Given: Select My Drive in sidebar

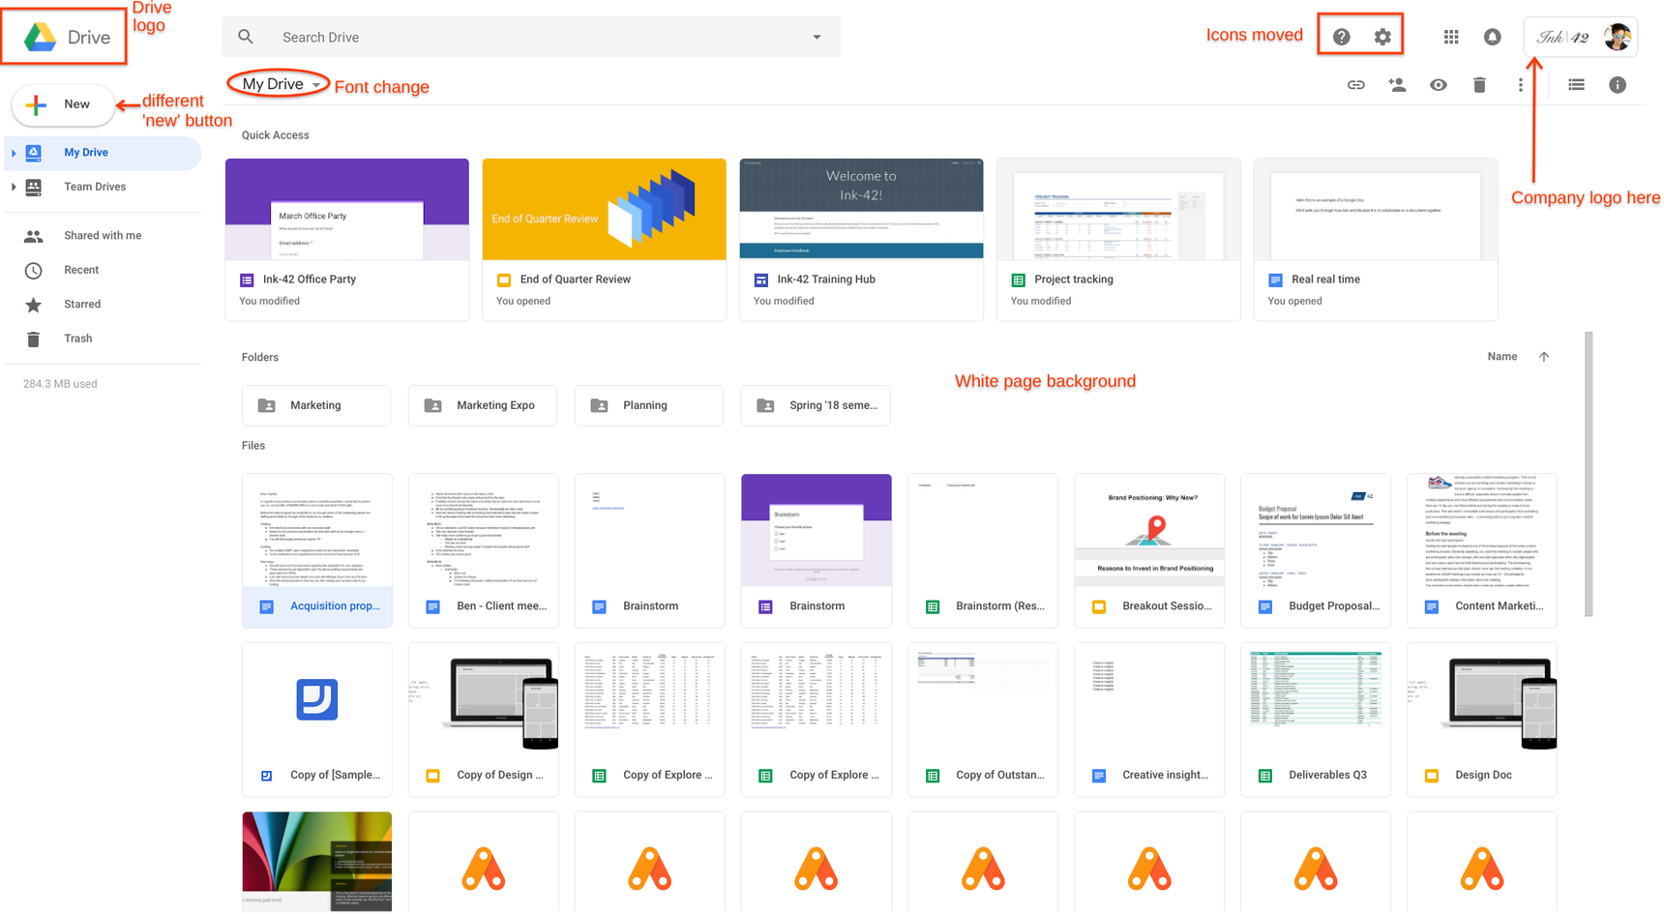Looking at the screenshot, I should click(103, 153).
